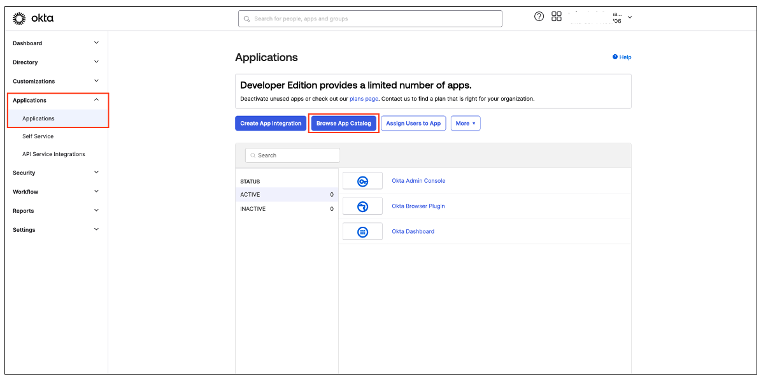Open Okta Dashboard link

[413, 231]
